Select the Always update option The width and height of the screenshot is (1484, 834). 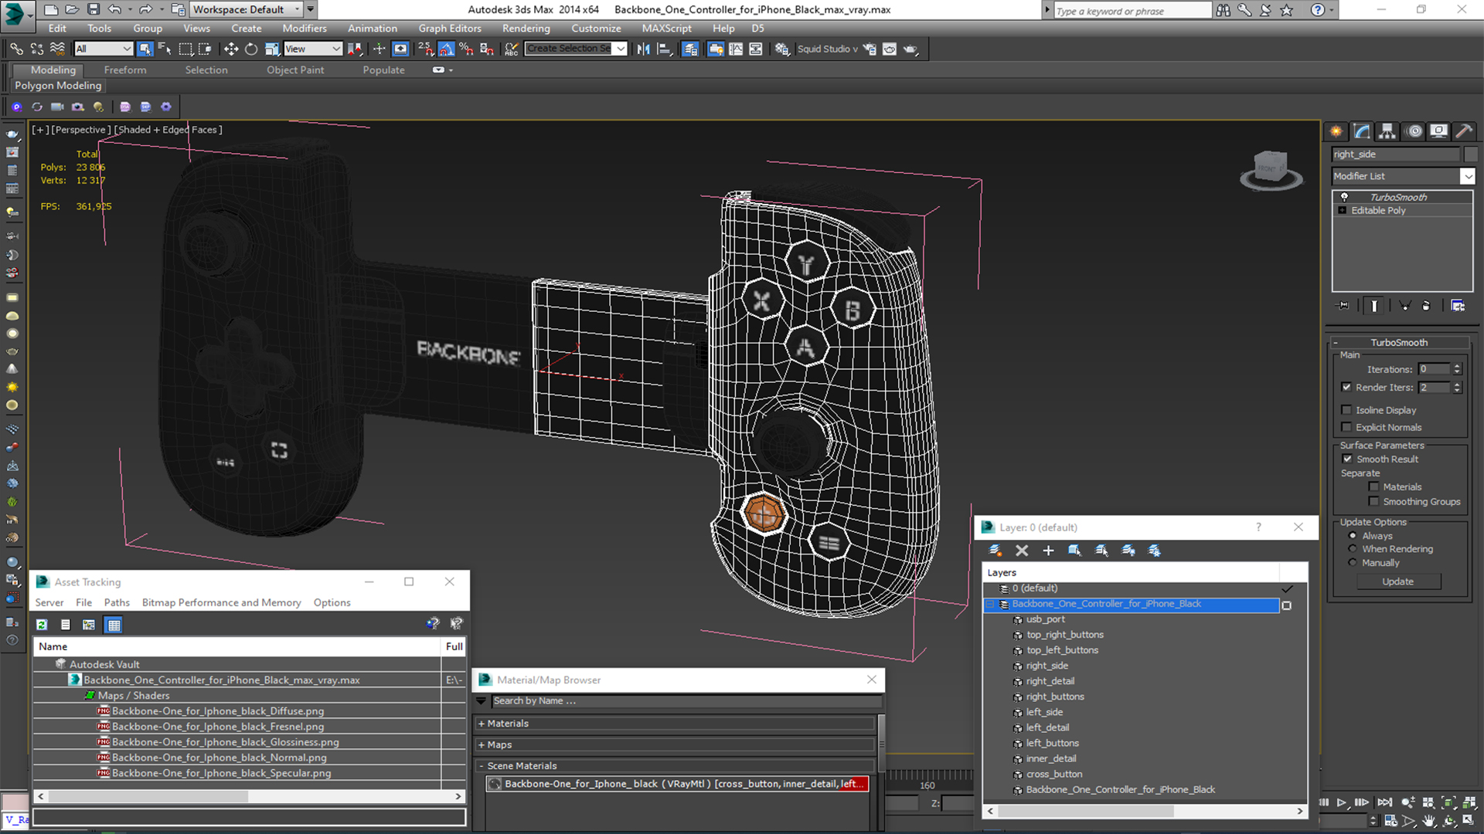pyautogui.click(x=1353, y=535)
